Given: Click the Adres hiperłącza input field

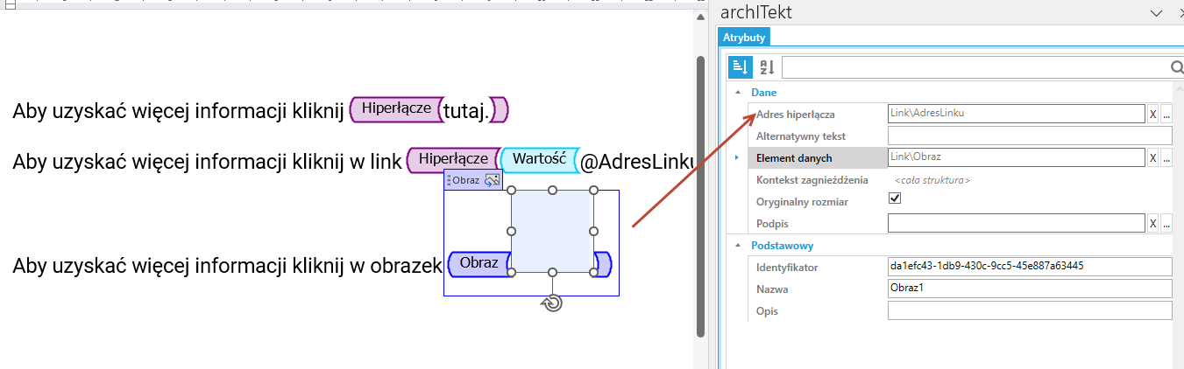Looking at the screenshot, I should 1017,114.
